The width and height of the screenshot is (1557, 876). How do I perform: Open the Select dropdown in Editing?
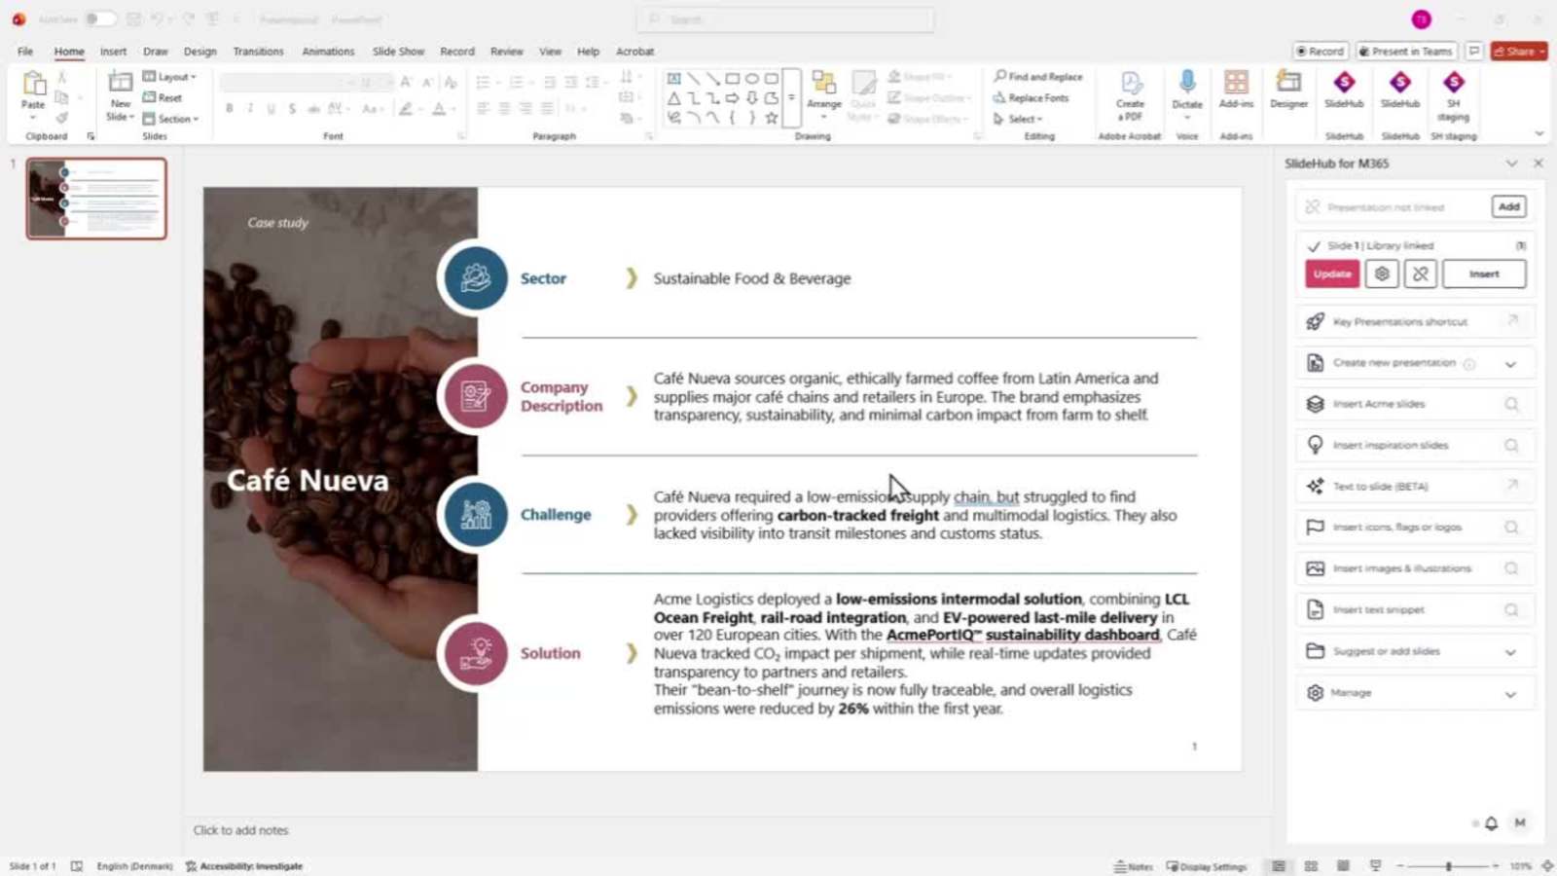pyautogui.click(x=1018, y=119)
